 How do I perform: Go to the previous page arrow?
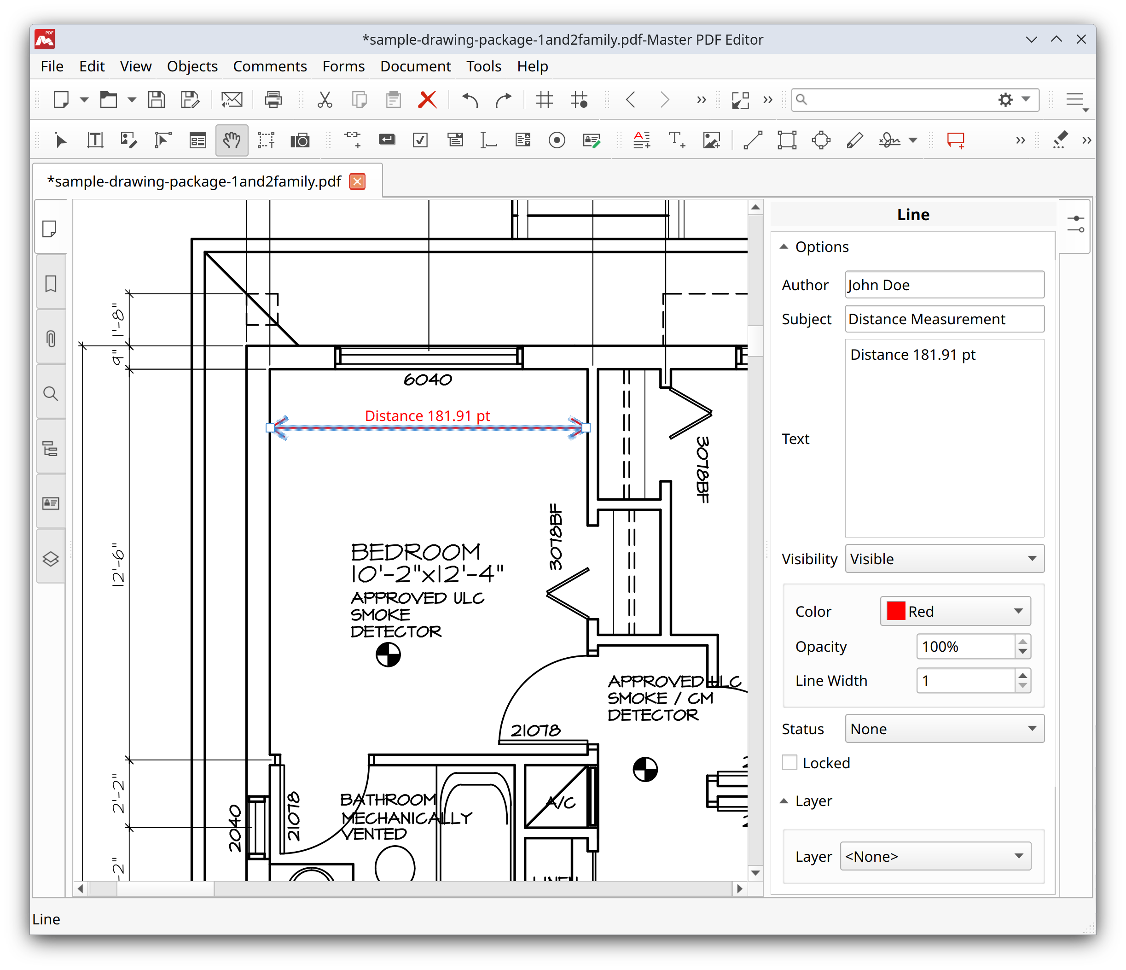[x=631, y=99]
